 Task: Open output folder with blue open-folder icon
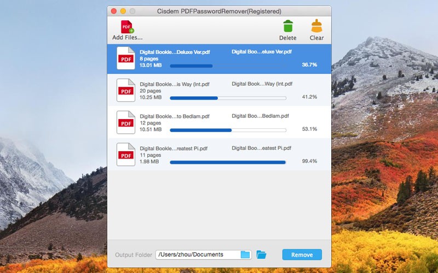click(x=261, y=254)
